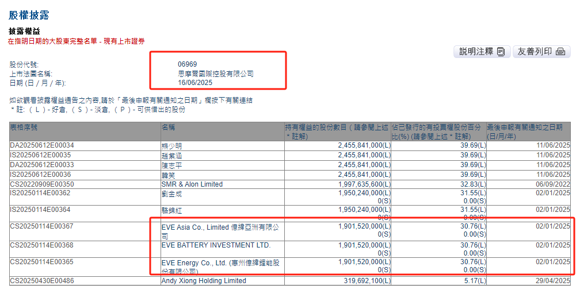
Task: Select form serial IS20250612E00036
Action: (x=40, y=175)
